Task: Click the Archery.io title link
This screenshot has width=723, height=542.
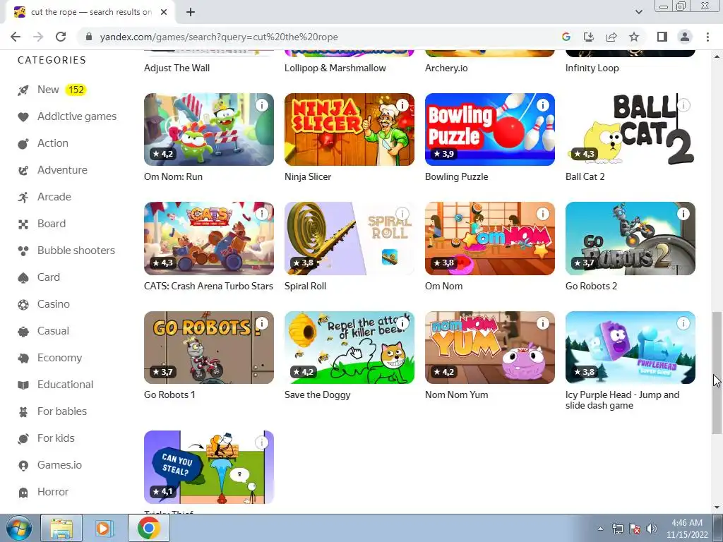Action: [446, 68]
